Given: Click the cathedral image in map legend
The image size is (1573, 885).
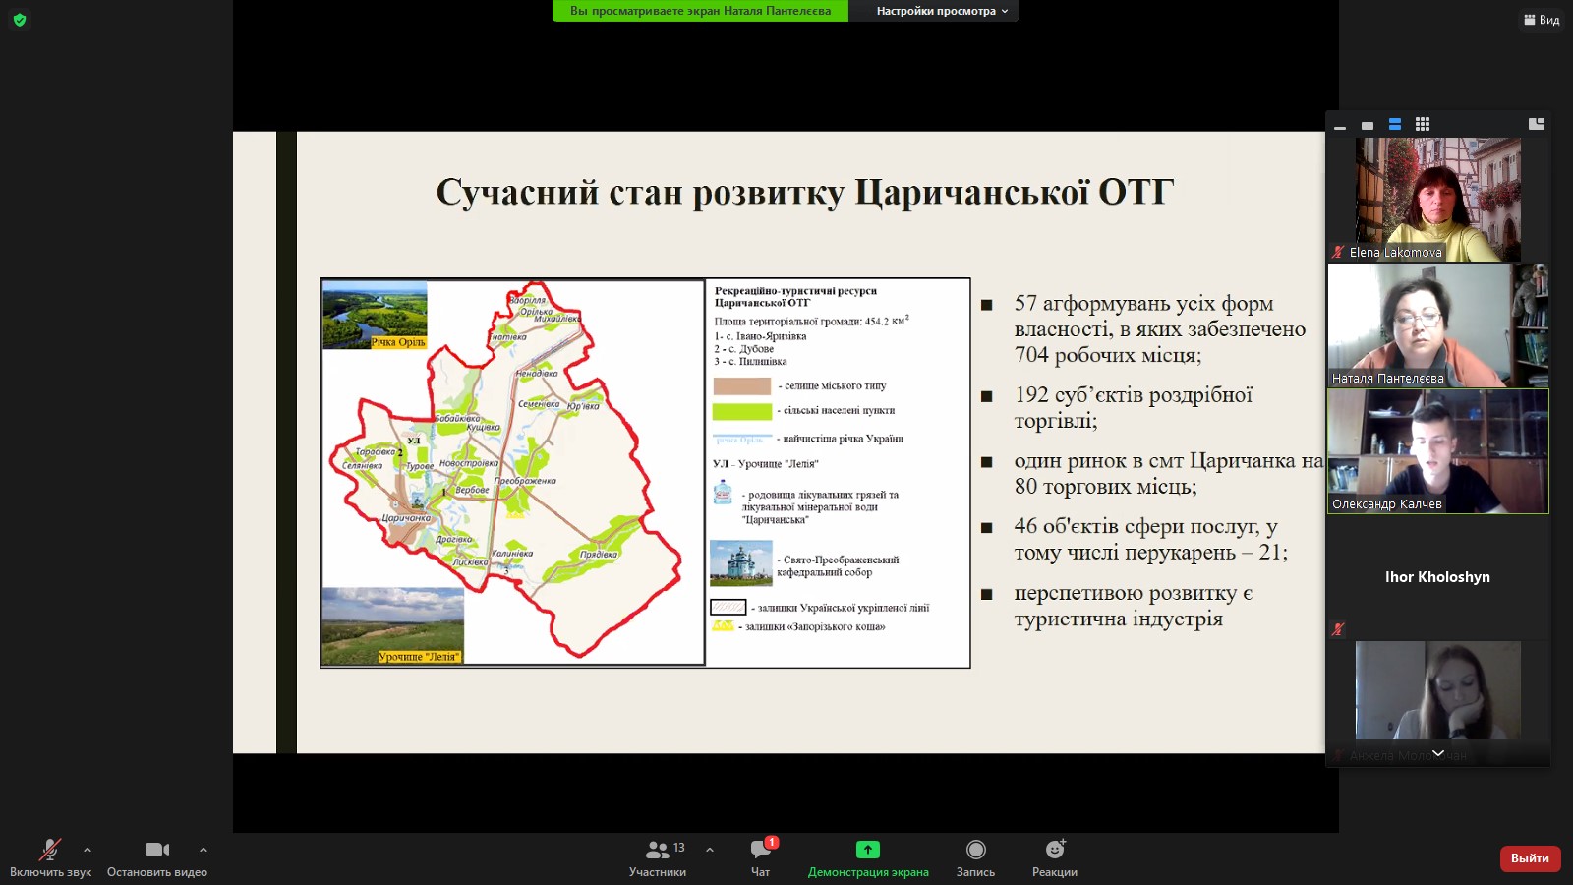Looking at the screenshot, I should click(741, 563).
